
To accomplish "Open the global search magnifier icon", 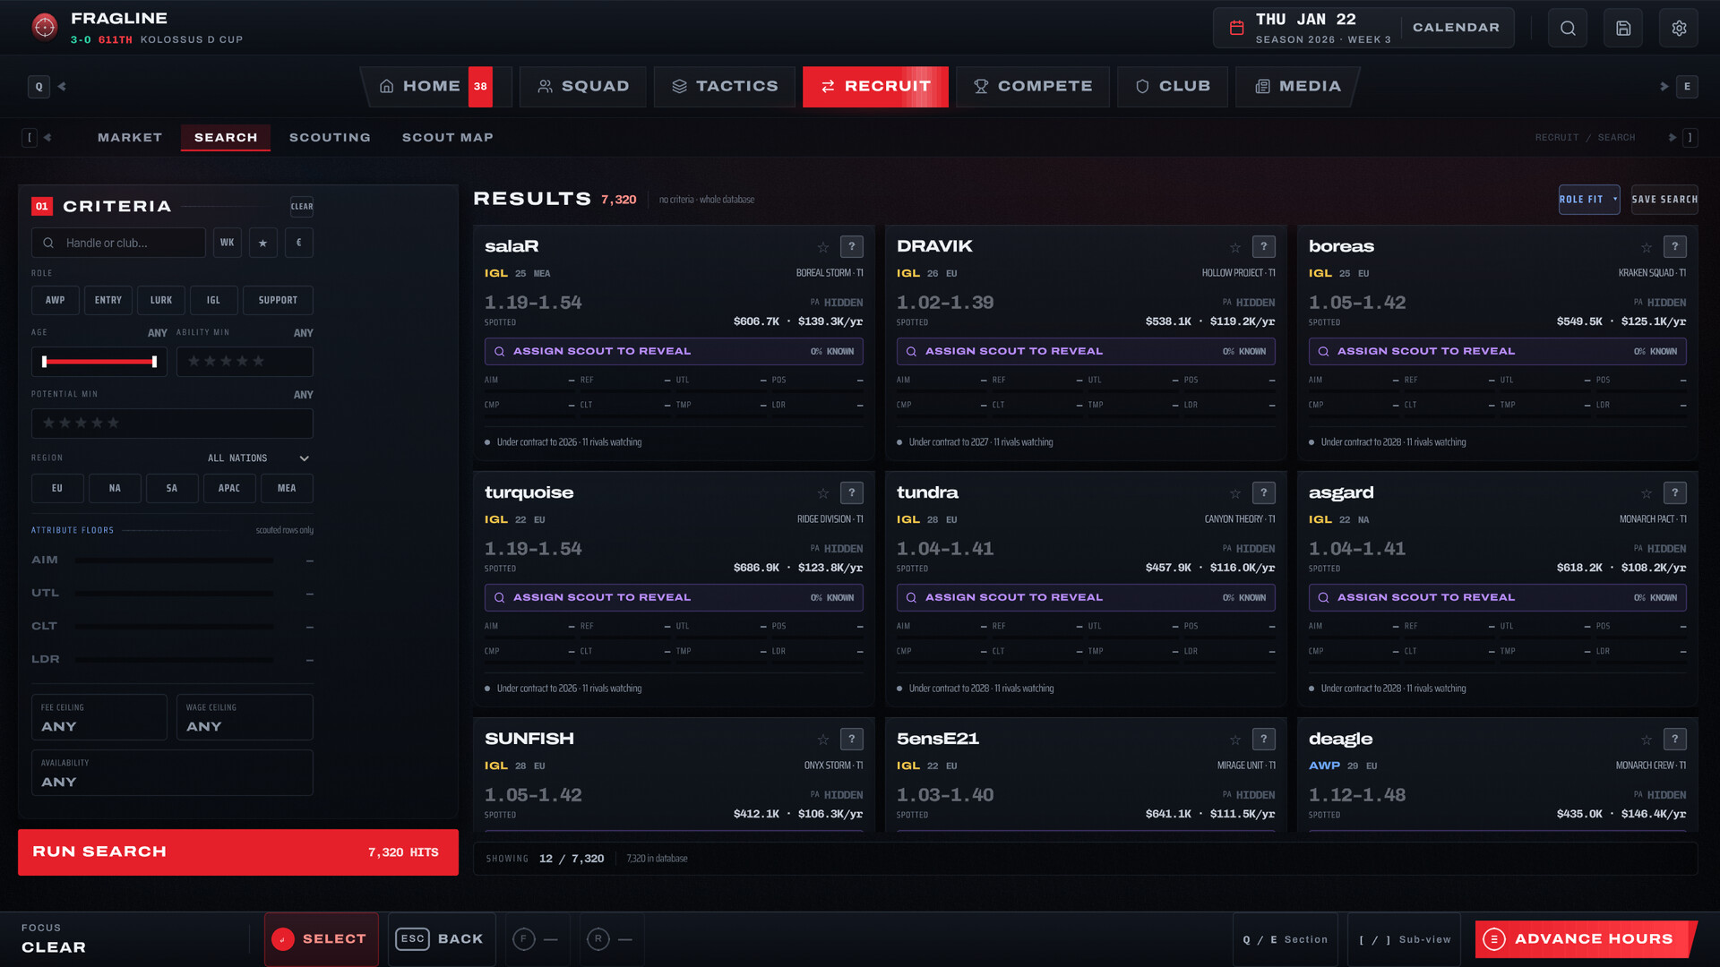I will point(1568,28).
